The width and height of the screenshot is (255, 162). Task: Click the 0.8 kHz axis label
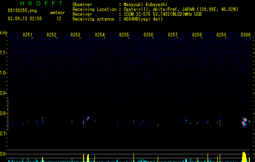pyautogui.click(x=3, y=113)
